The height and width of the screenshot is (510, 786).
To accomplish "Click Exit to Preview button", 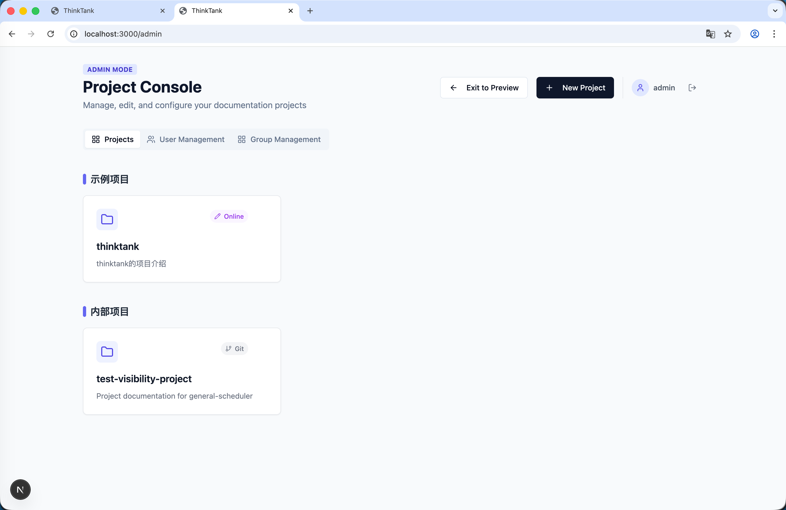I will (484, 88).
